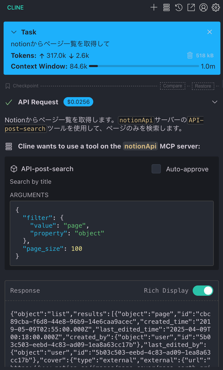Start a new task with plus icon

click(154, 7)
